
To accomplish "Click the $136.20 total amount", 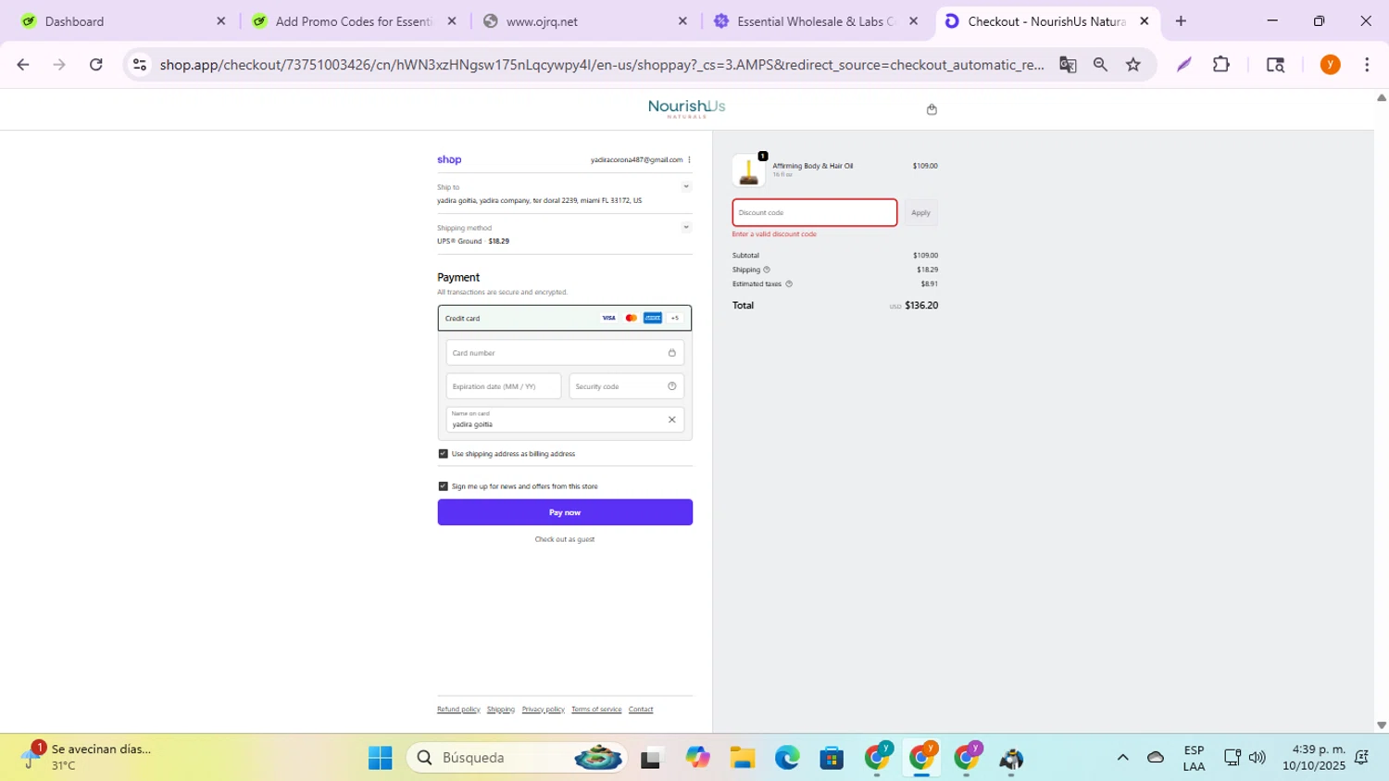I will pos(921,306).
